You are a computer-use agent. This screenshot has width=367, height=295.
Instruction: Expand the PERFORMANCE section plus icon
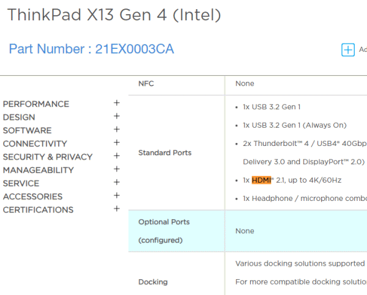117,103
